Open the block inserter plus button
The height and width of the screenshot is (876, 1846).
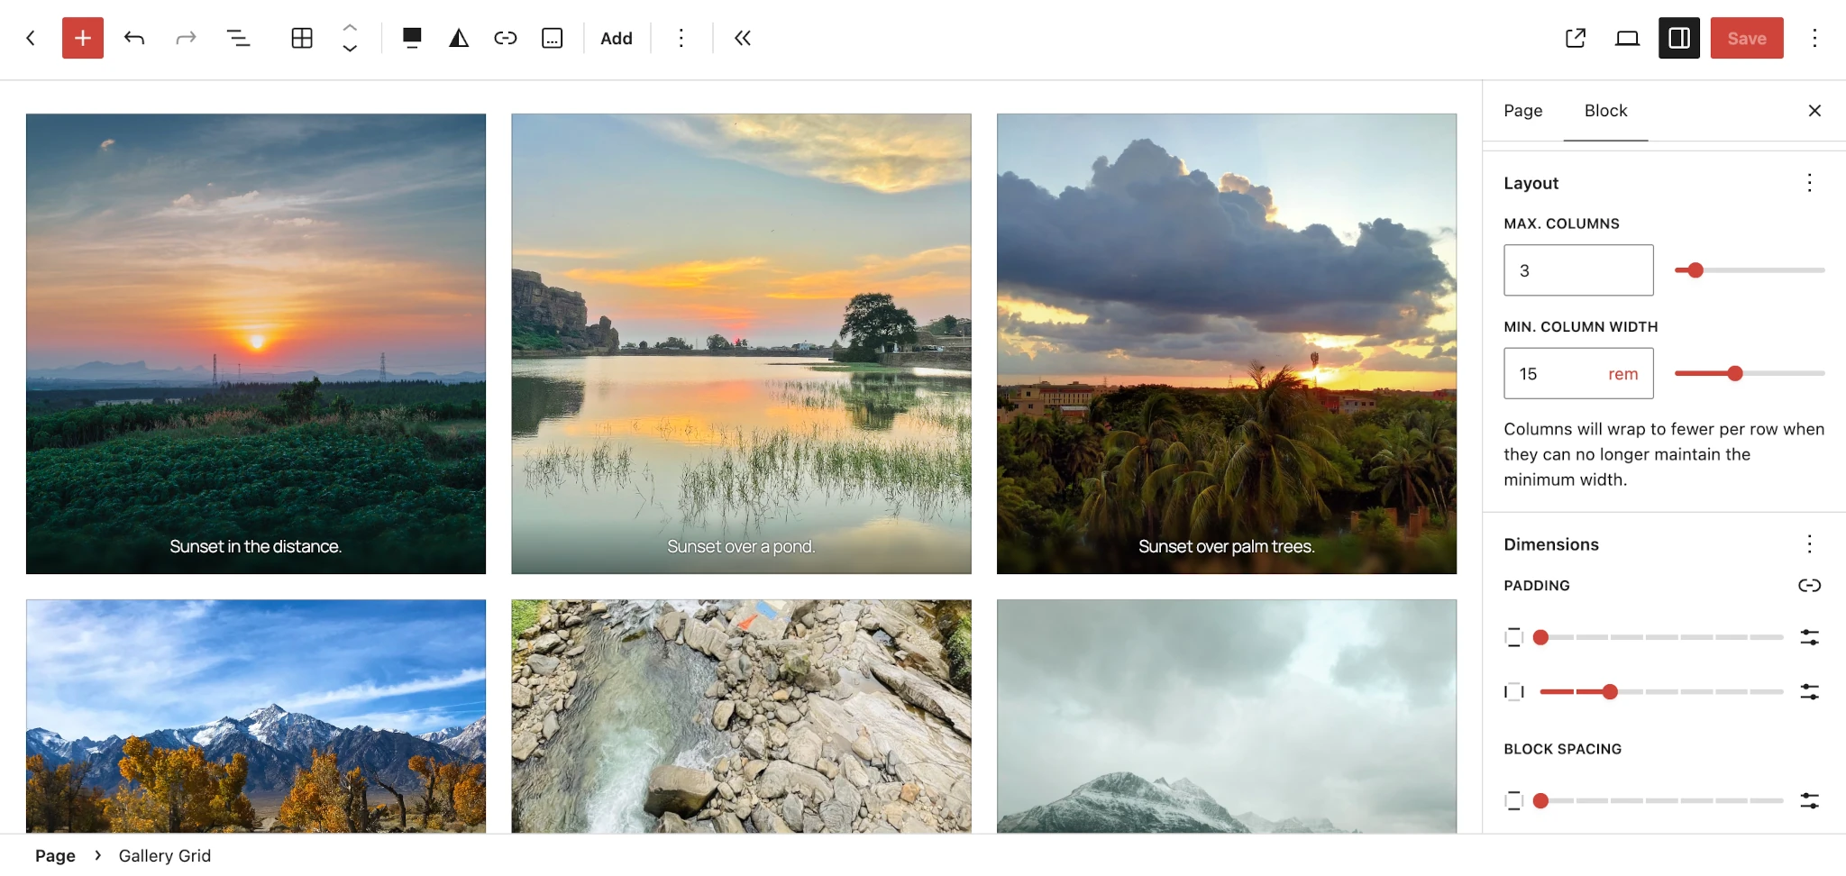(83, 38)
